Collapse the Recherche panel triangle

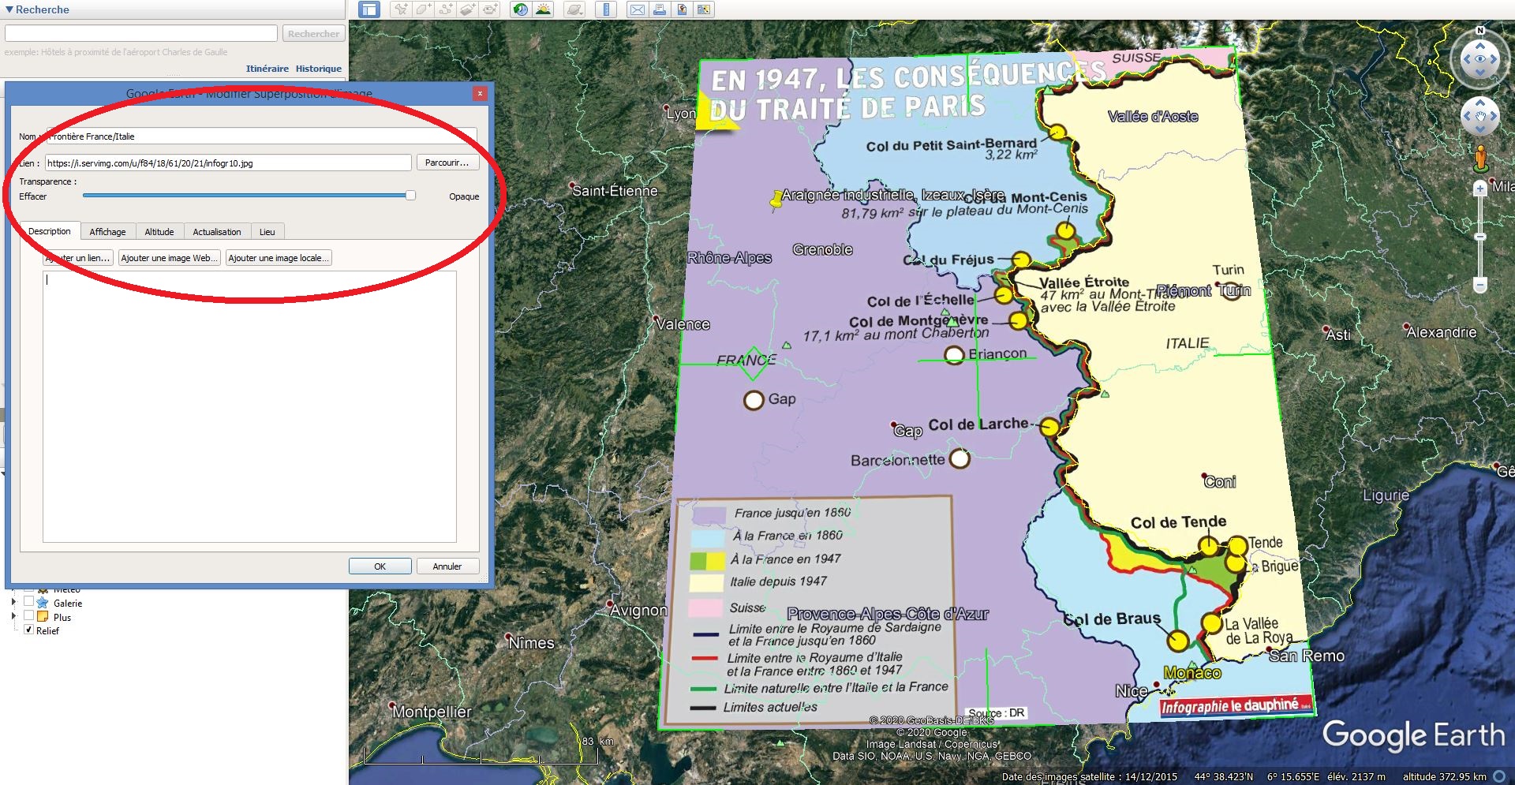pyautogui.click(x=9, y=9)
